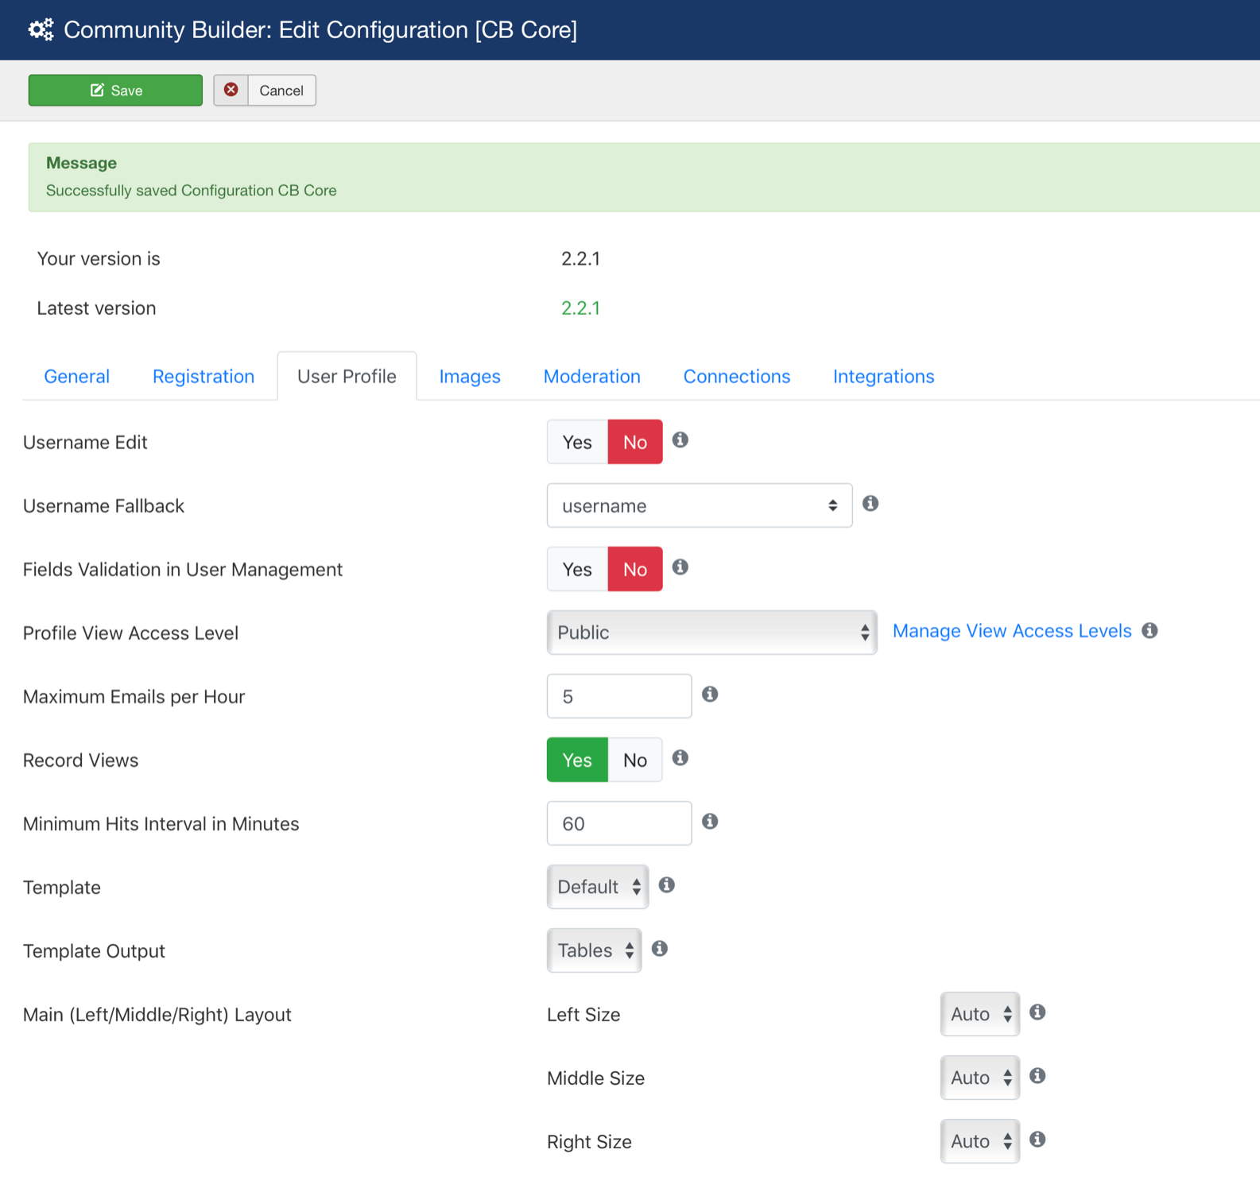Select No for Fields Validation in User Management
Image resolution: width=1260 pixels, height=1192 pixels.
click(x=635, y=569)
